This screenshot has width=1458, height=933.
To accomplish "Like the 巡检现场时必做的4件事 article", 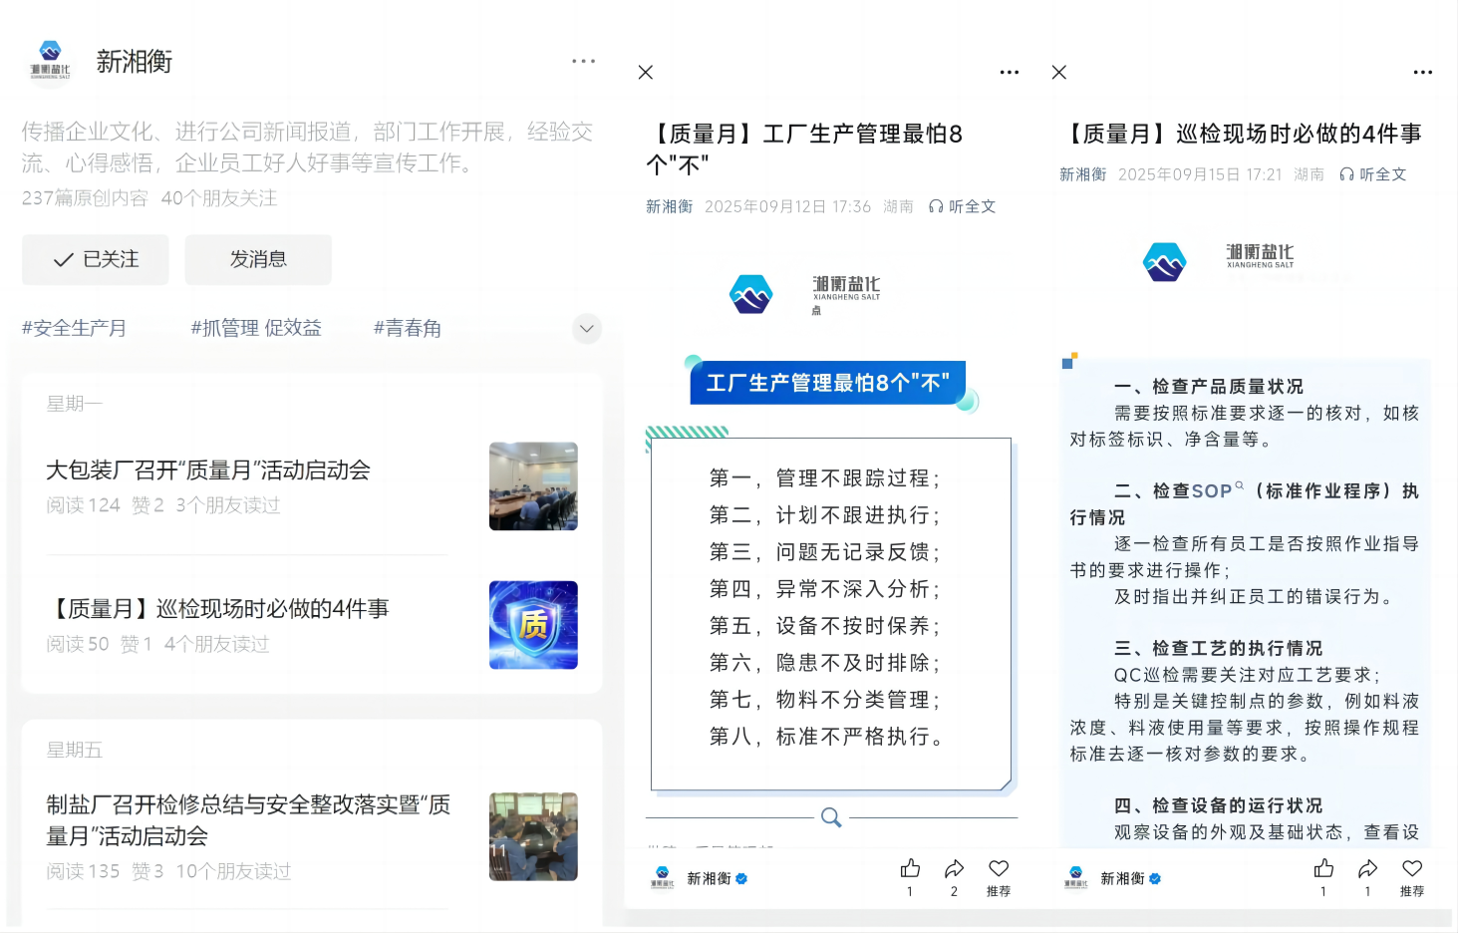I will point(1323,868).
